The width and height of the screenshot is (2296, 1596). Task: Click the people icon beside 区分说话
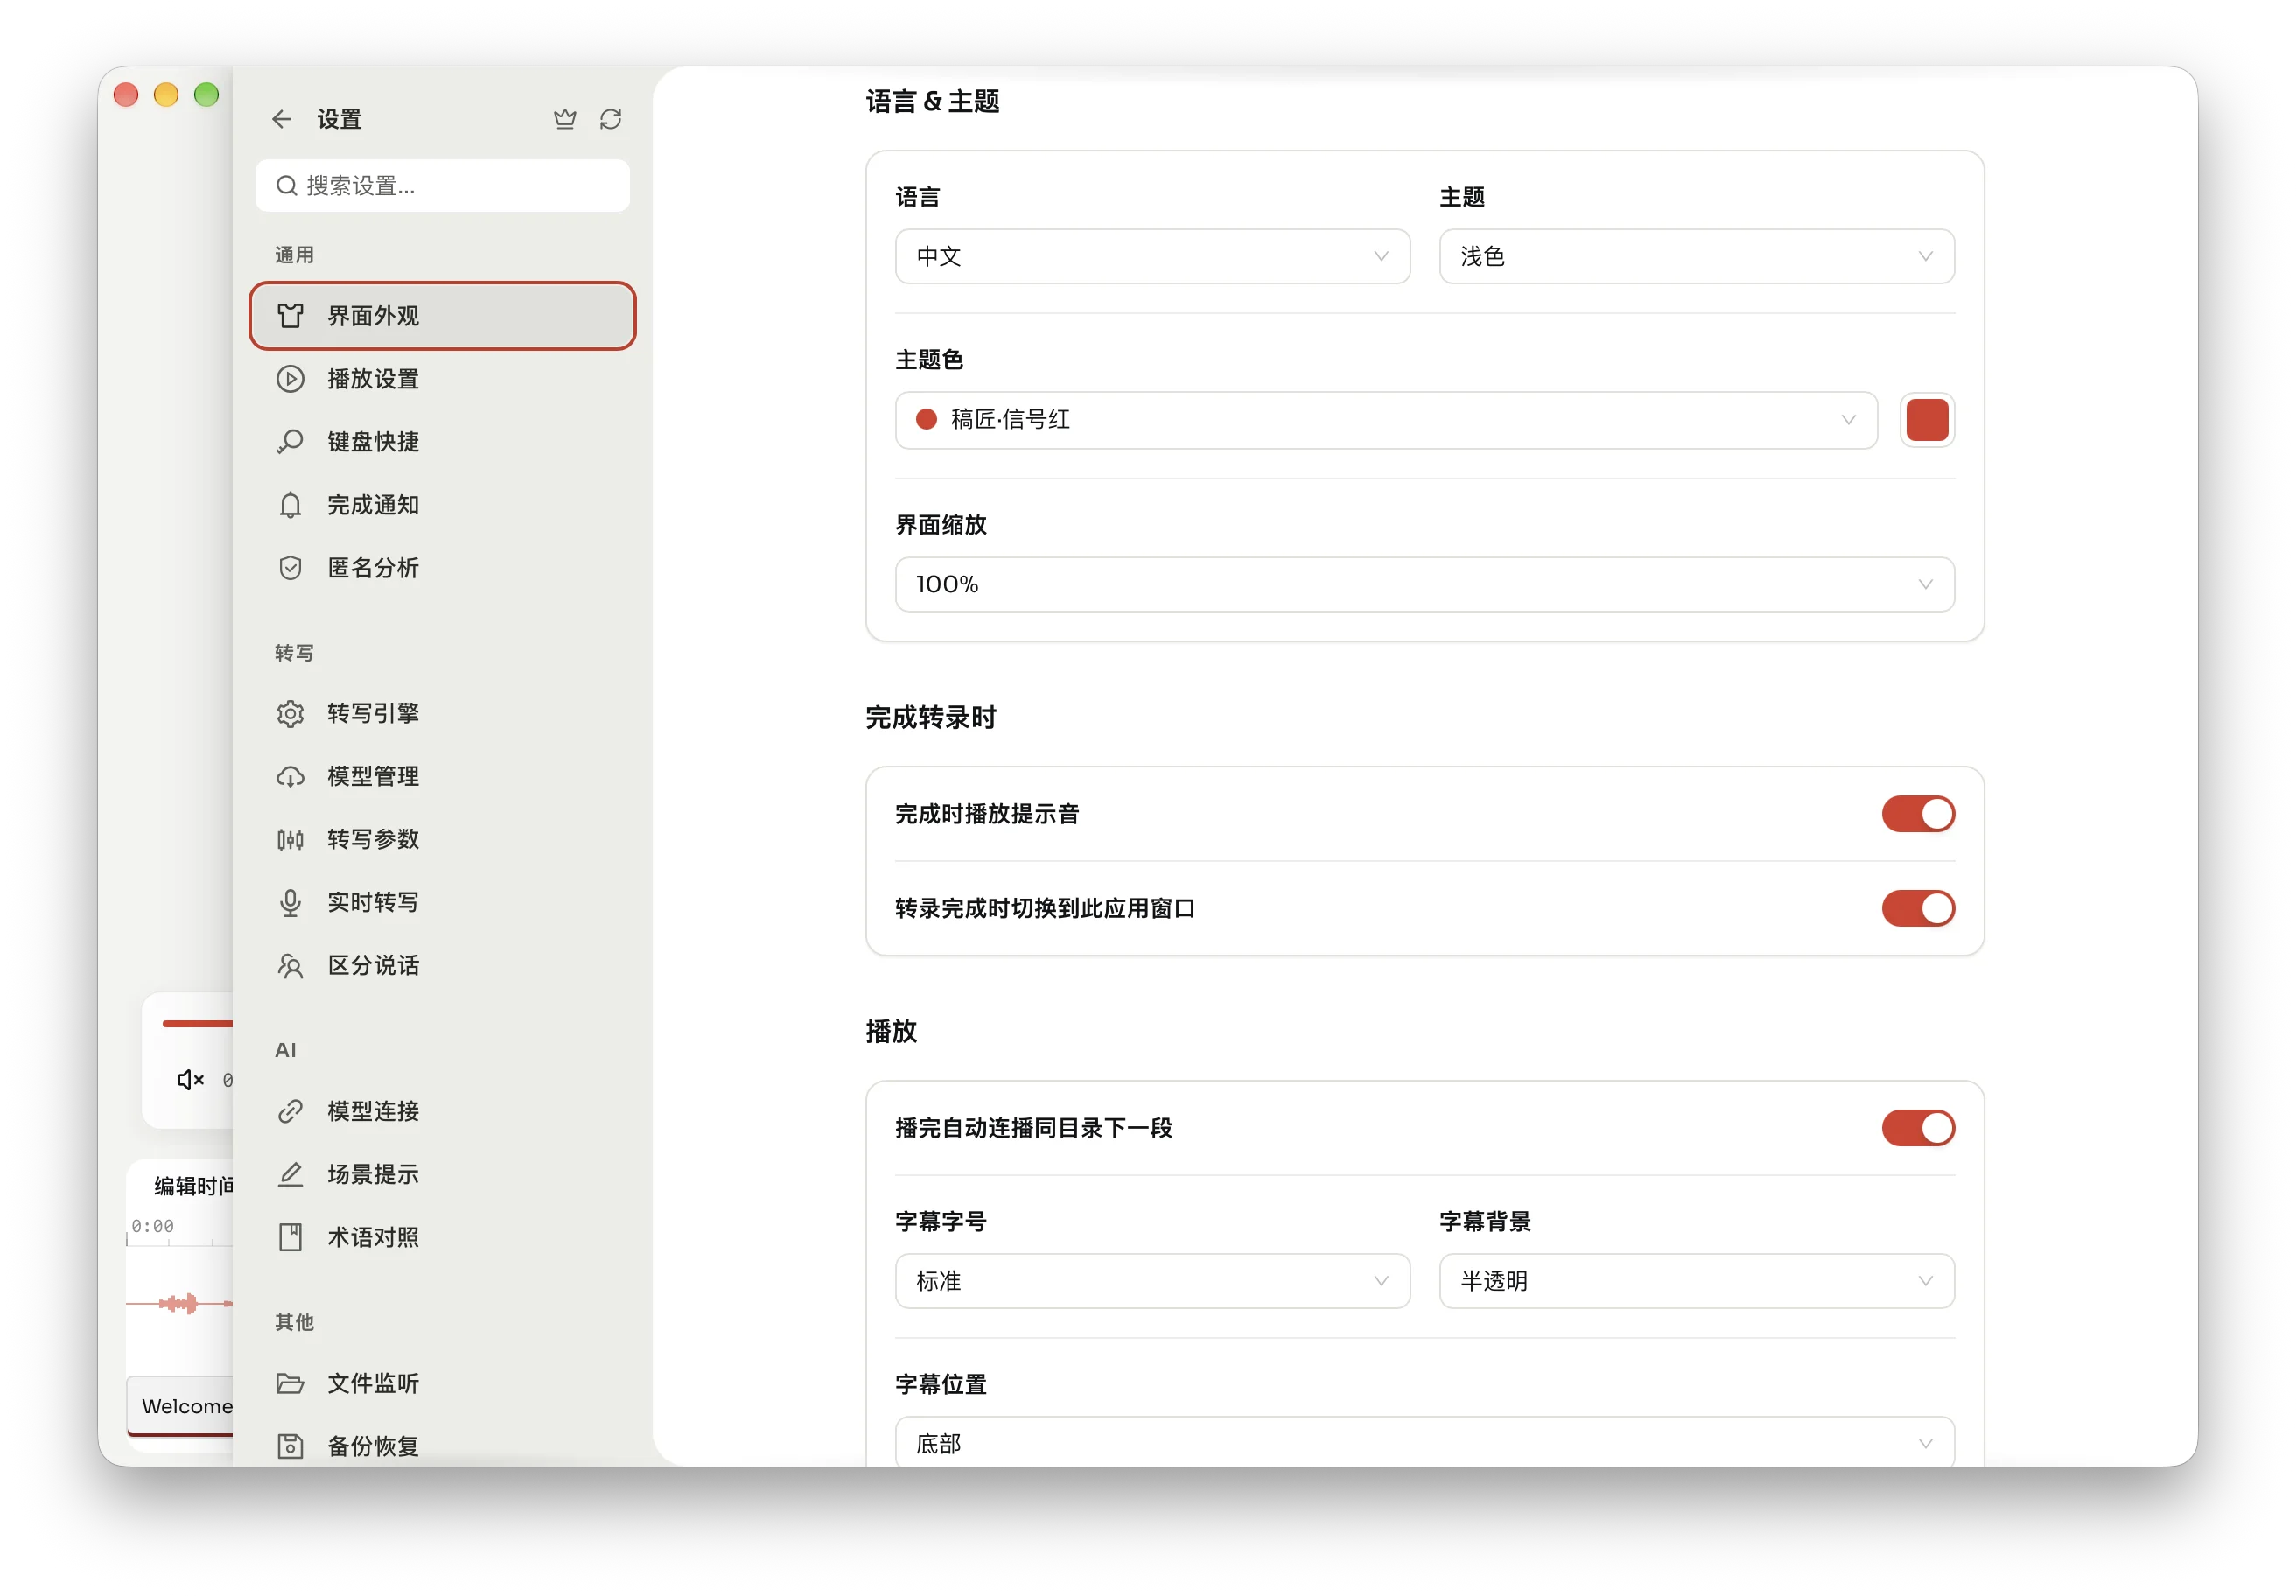tap(290, 965)
